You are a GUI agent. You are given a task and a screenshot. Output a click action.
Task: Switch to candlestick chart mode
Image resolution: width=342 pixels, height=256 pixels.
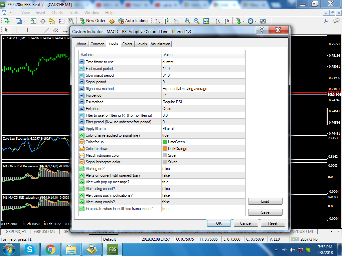point(167,21)
